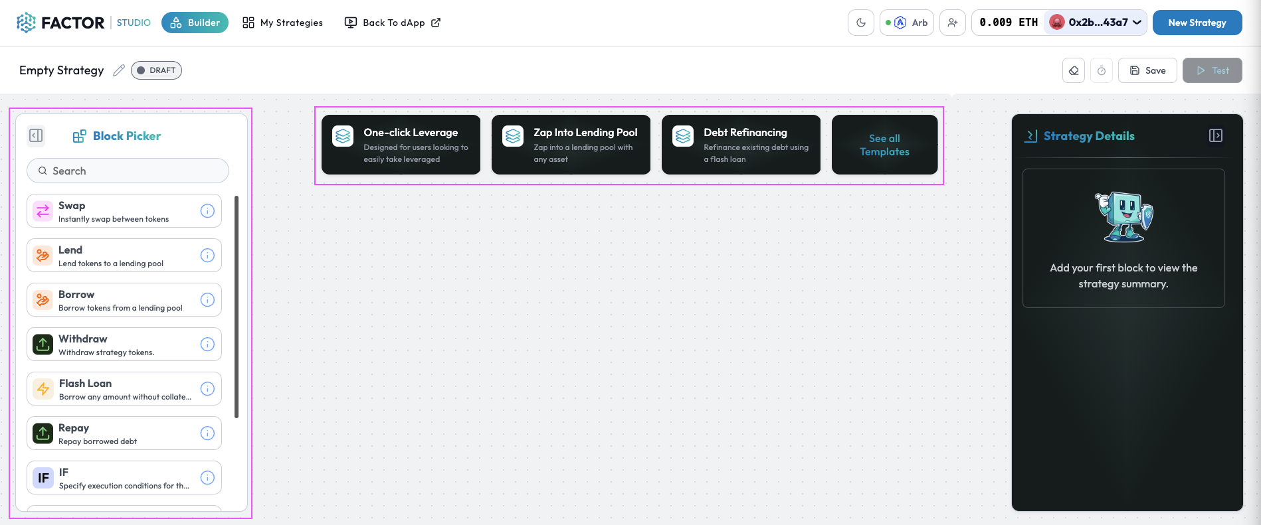Click the timer icon beside Save
1261x525 pixels.
pos(1102,70)
